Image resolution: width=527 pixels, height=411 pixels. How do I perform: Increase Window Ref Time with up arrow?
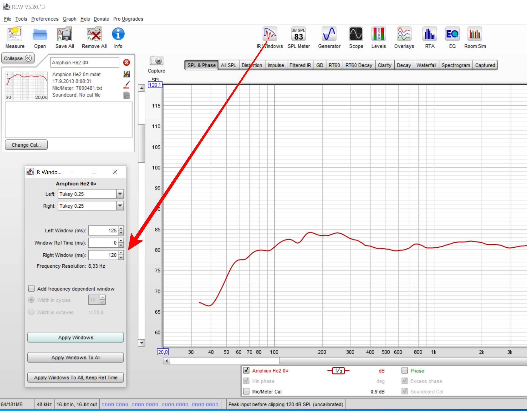click(121, 240)
